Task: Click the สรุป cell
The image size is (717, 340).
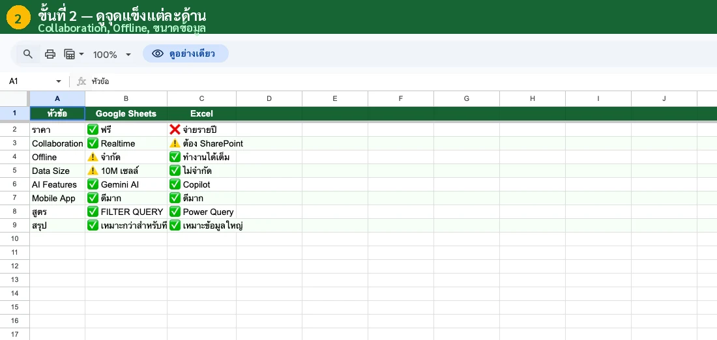Action: 57,226
